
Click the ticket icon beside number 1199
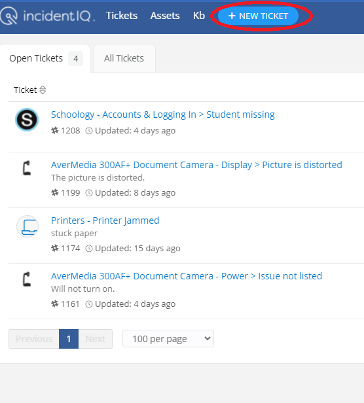click(55, 192)
